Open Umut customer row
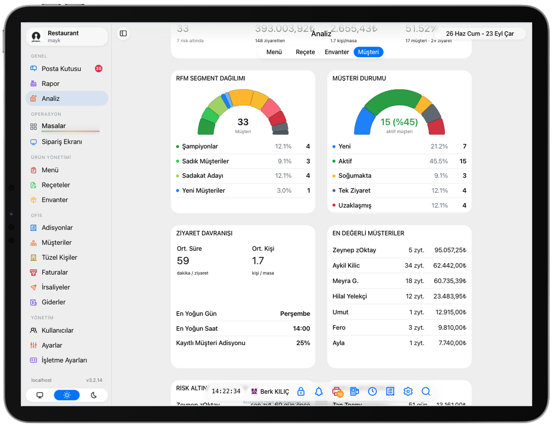 point(399,312)
